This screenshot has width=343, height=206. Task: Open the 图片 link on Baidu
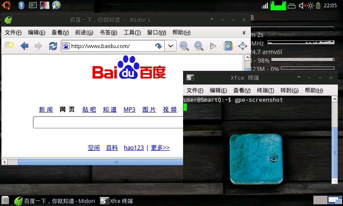(149, 109)
